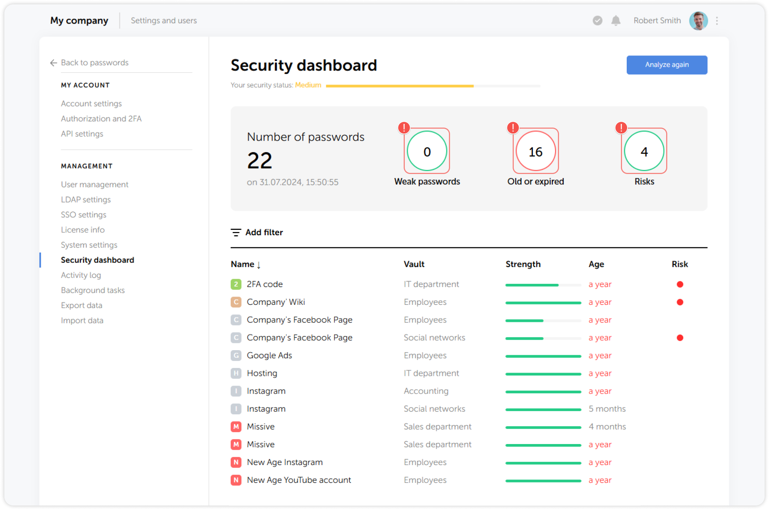Screen dimensions: 769x510
Task: Select the Old or expired counter circle
Action: pyautogui.click(x=535, y=151)
